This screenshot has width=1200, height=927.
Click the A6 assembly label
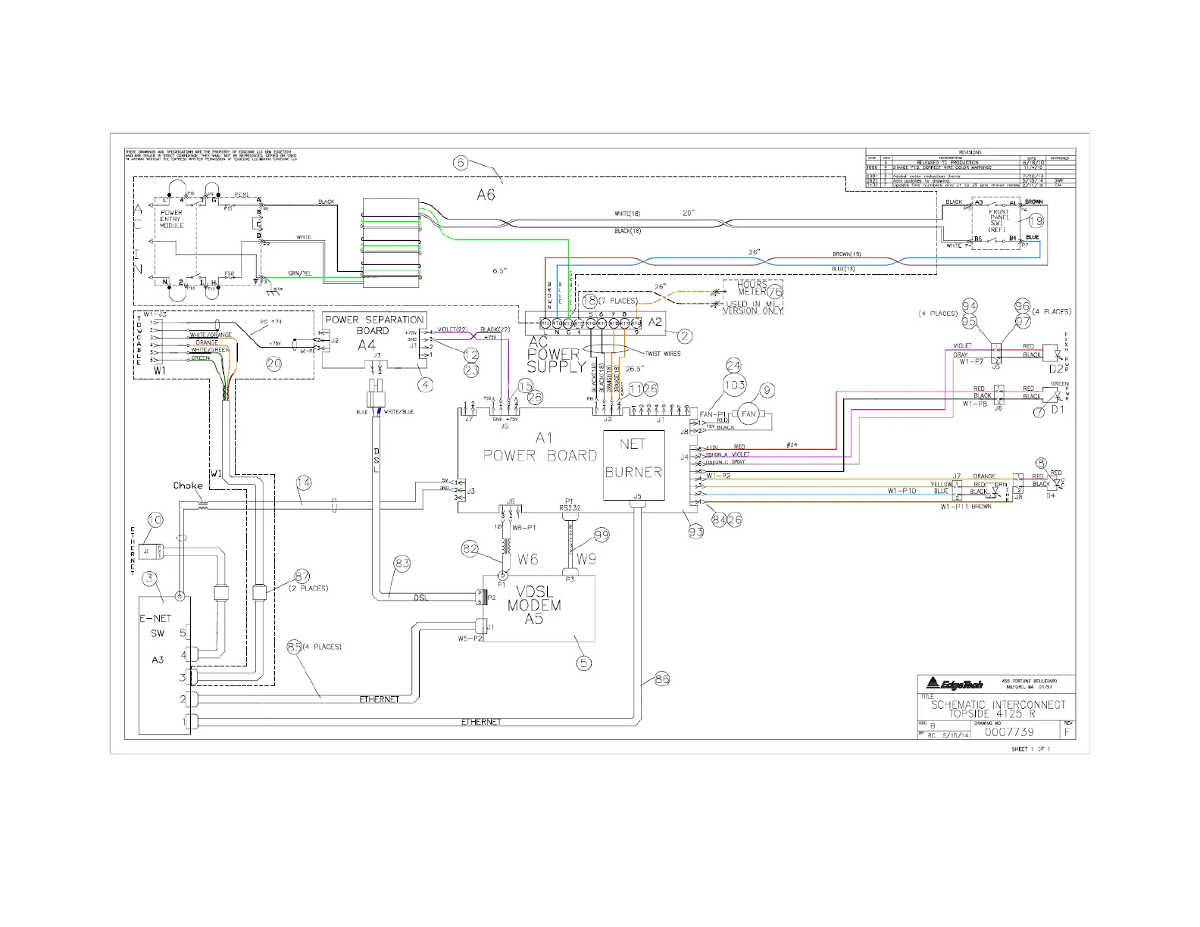[x=486, y=195]
